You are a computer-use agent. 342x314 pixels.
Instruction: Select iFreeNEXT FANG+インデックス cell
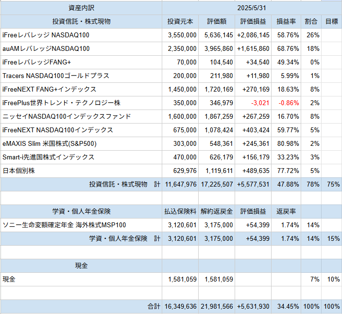[x=81, y=89]
